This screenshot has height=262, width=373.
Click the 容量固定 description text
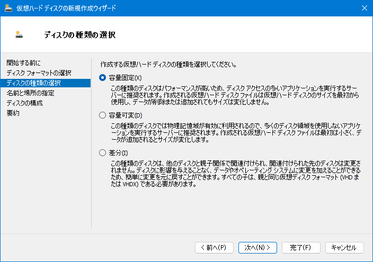click(235, 95)
